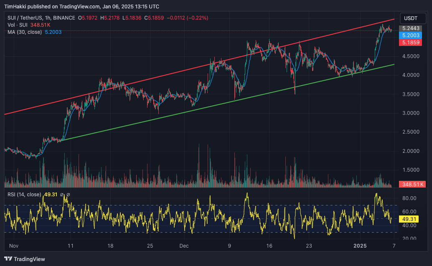Viewport: 432px width, 266px height.
Task: Click the 9 date on the time axis
Action: [x=229, y=246]
